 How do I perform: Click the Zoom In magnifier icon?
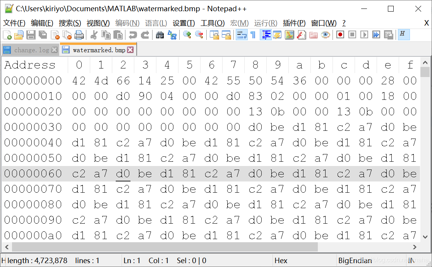point(187,35)
